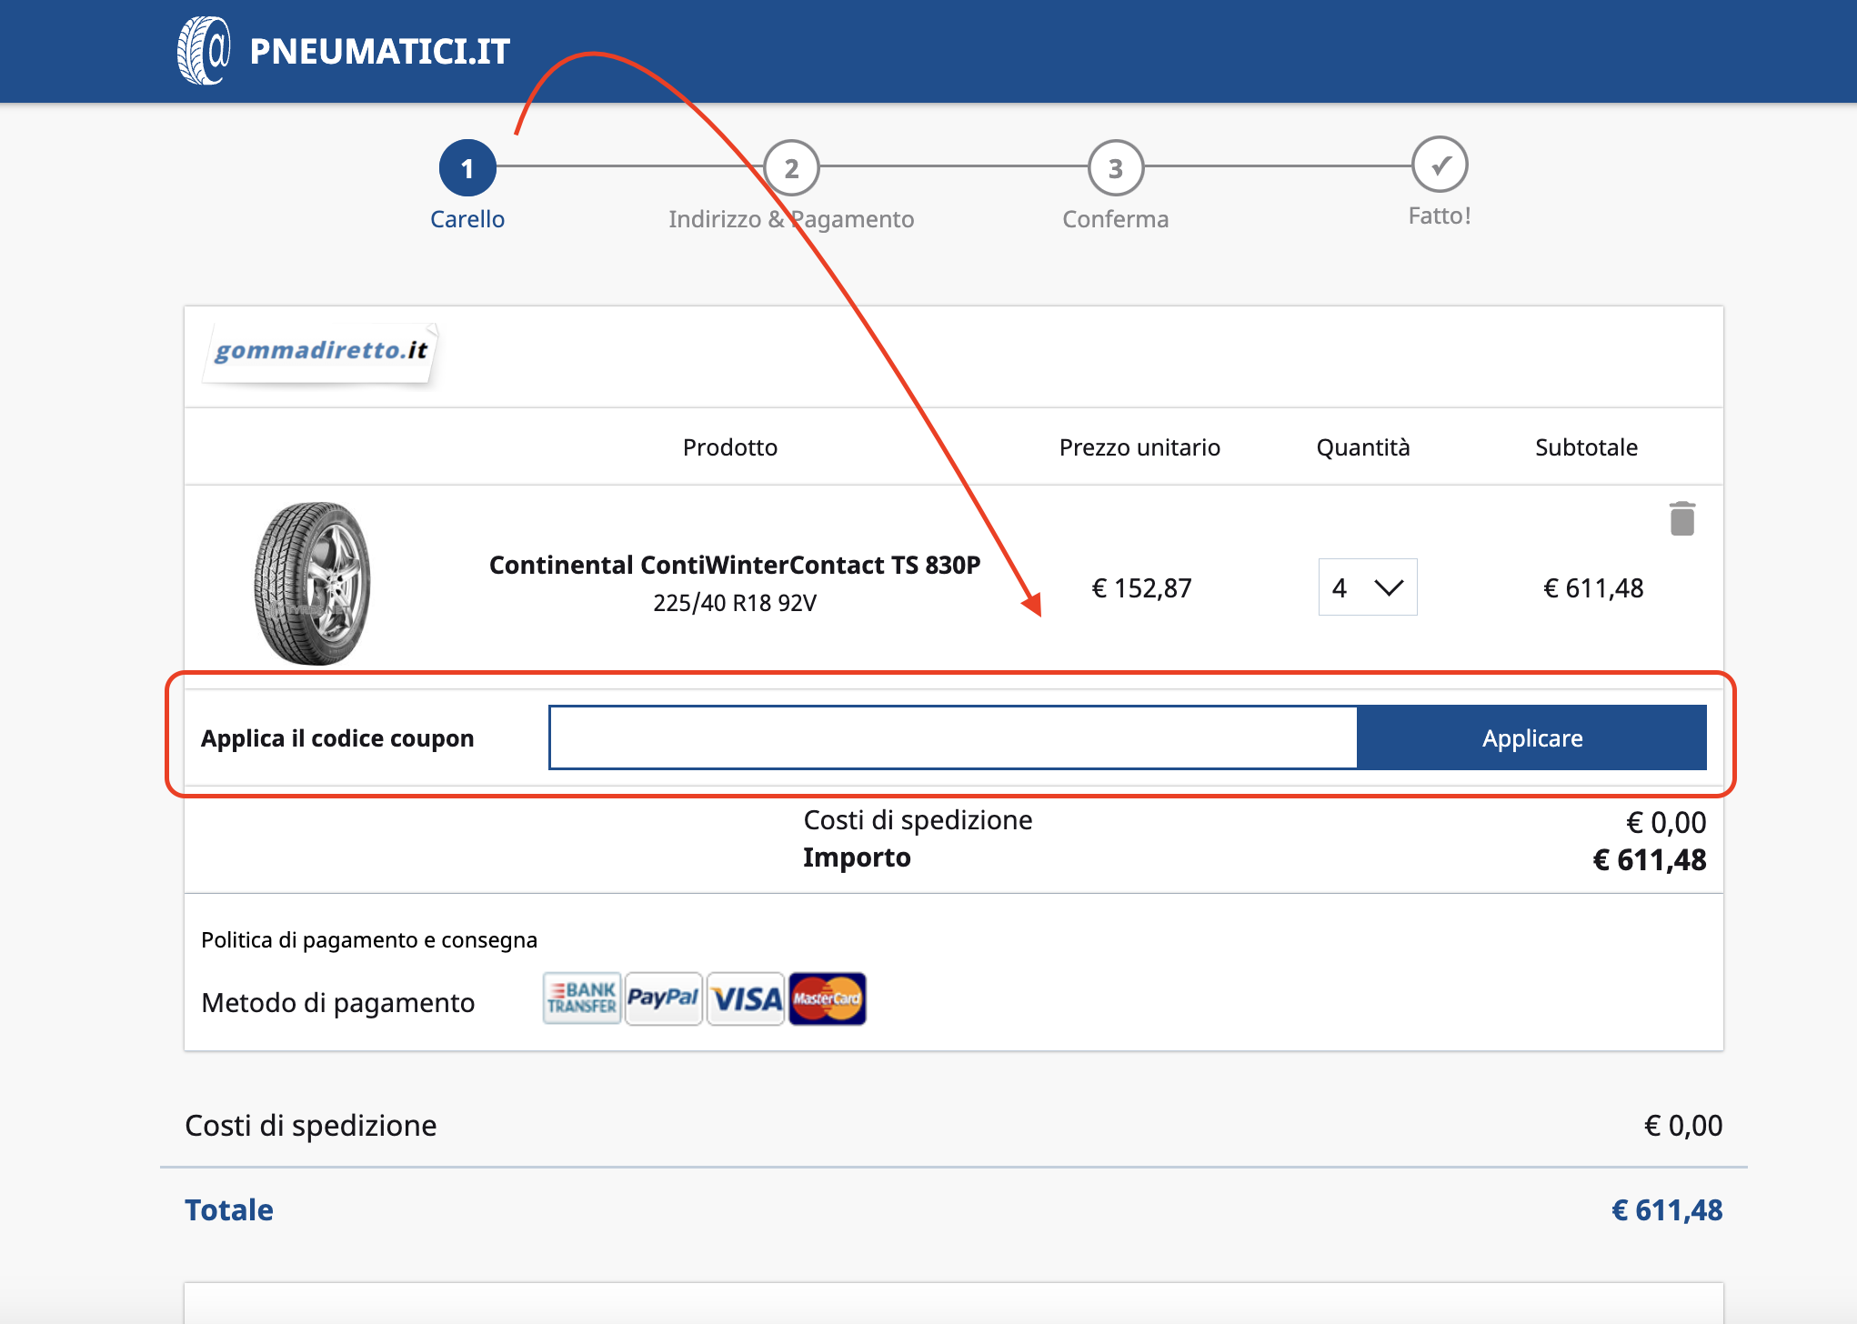Click the Prezzo unitario column header
1857x1324 pixels.
click(x=1139, y=447)
